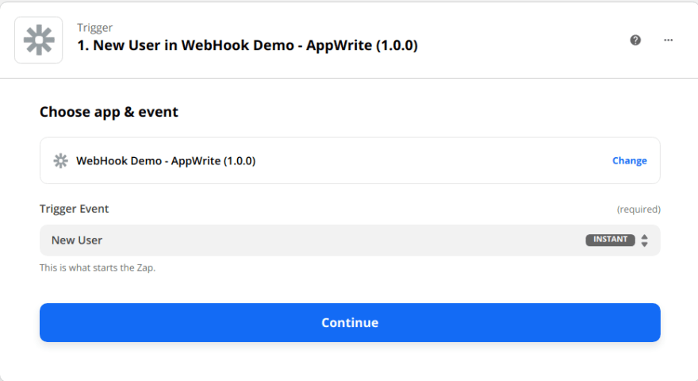Open the help question mark icon

(x=635, y=40)
